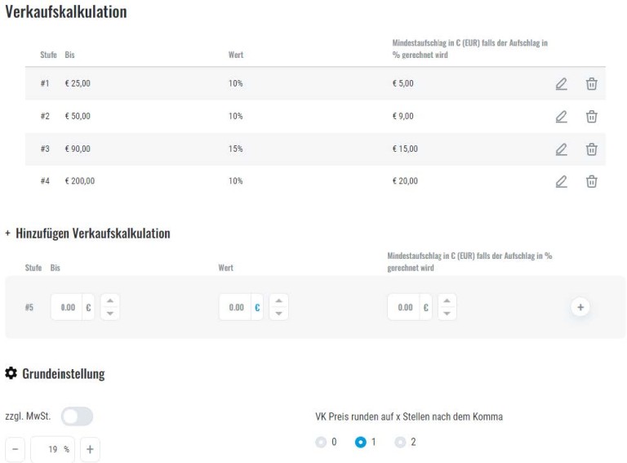This screenshot has height=463, width=627.
Task: Delete tier #2 with trash icon
Action: pyautogui.click(x=592, y=116)
